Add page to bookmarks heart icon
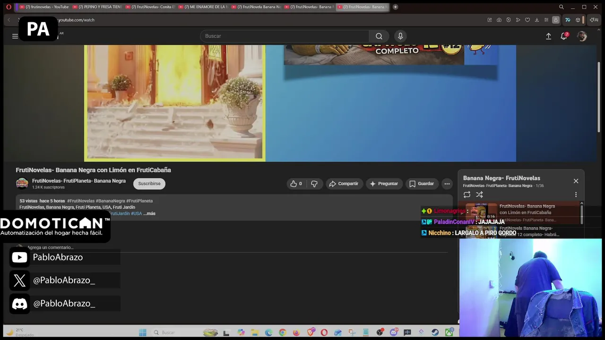Image resolution: width=605 pixels, height=340 pixels. (x=527, y=20)
